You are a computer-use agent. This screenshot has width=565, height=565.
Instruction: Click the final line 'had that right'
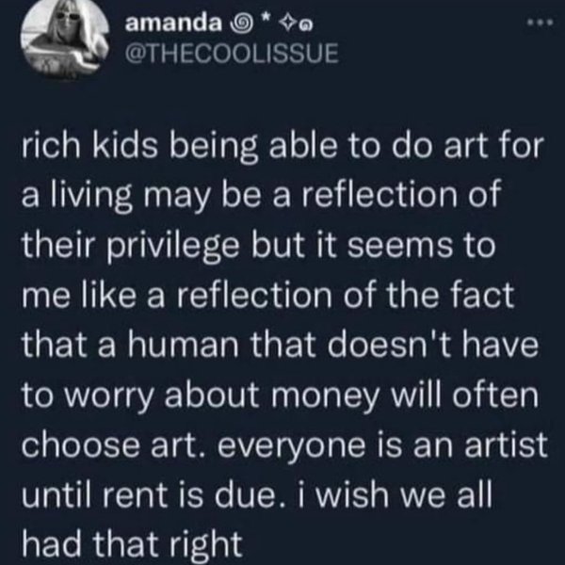pyautogui.click(x=132, y=545)
